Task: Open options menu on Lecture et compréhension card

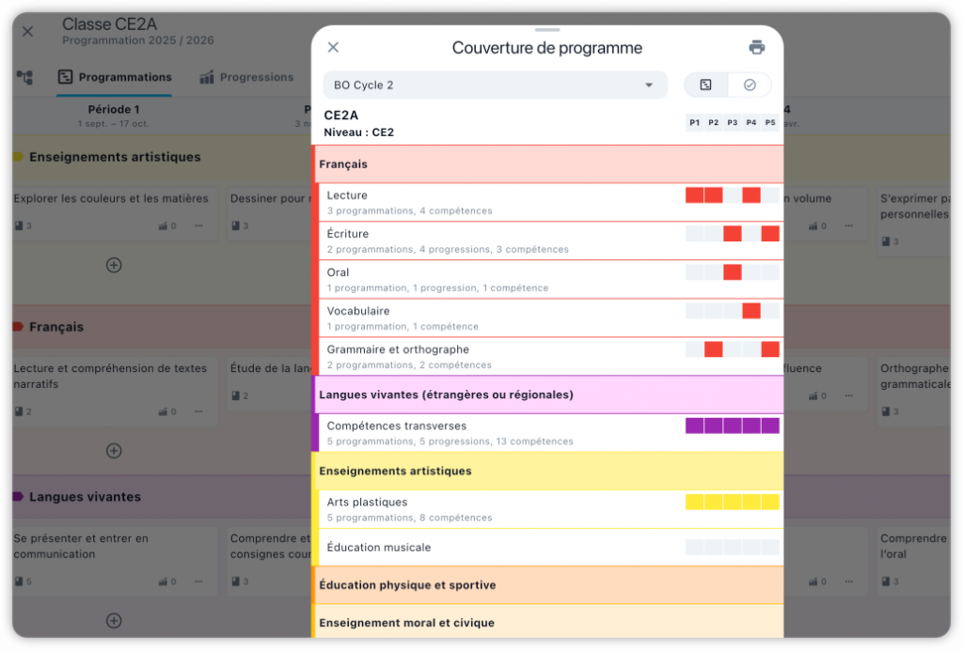Action: [198, 411]
